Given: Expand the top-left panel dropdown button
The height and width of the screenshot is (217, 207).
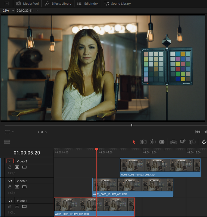Looking at the screenshot, I should point(7,4).
